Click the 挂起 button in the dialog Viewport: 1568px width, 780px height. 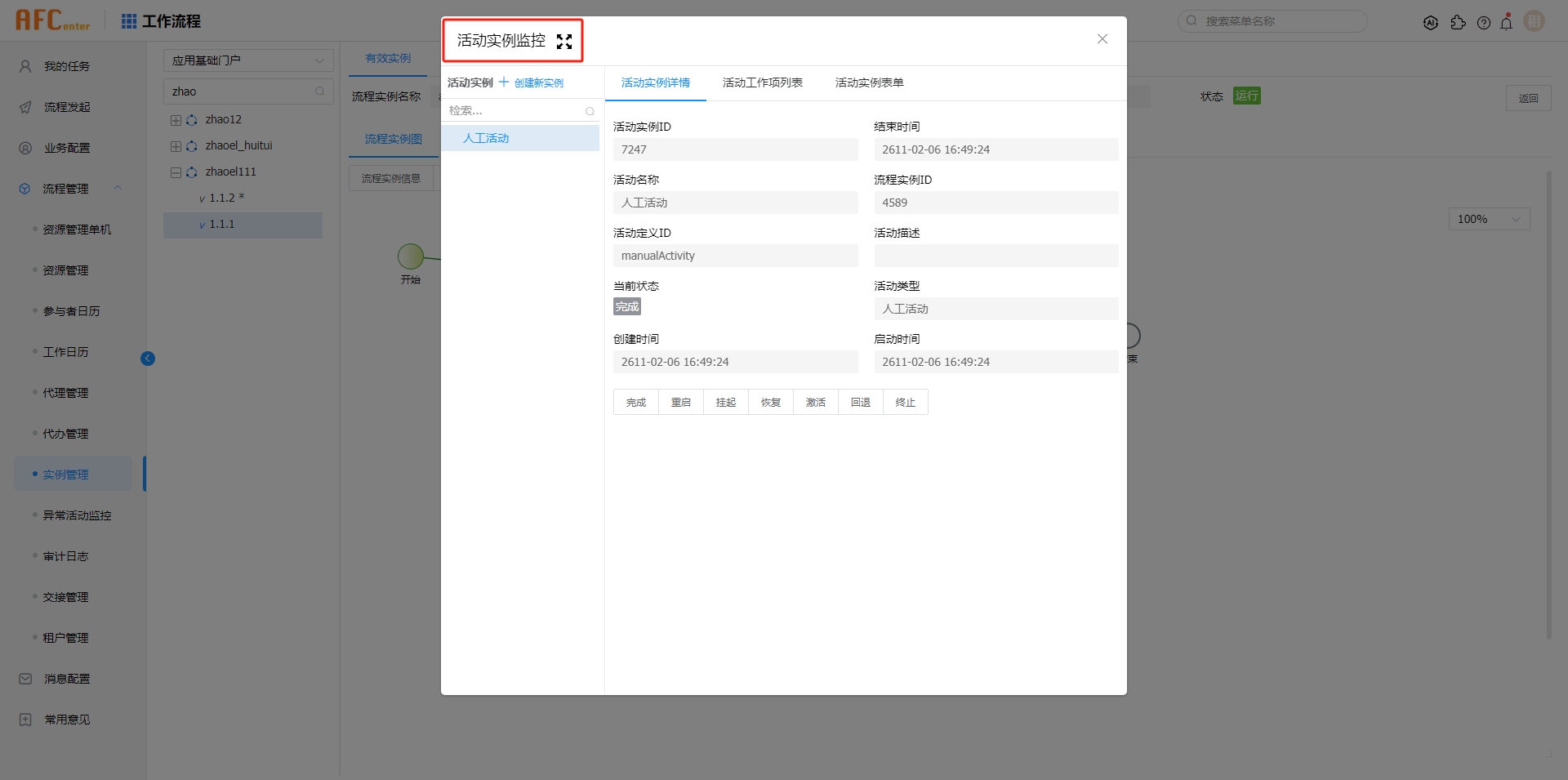click(725, 402)
